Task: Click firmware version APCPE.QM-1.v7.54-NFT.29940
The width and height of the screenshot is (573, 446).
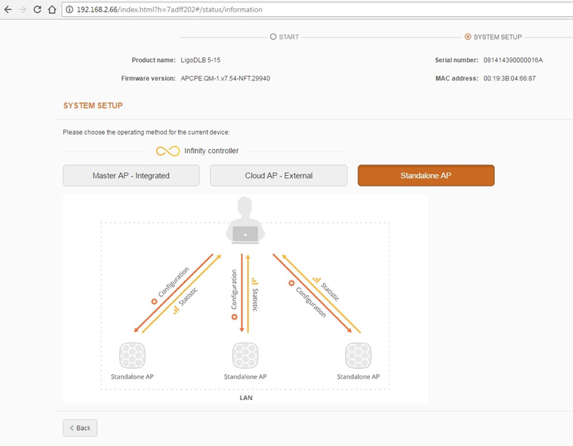Action: (225, 78)
